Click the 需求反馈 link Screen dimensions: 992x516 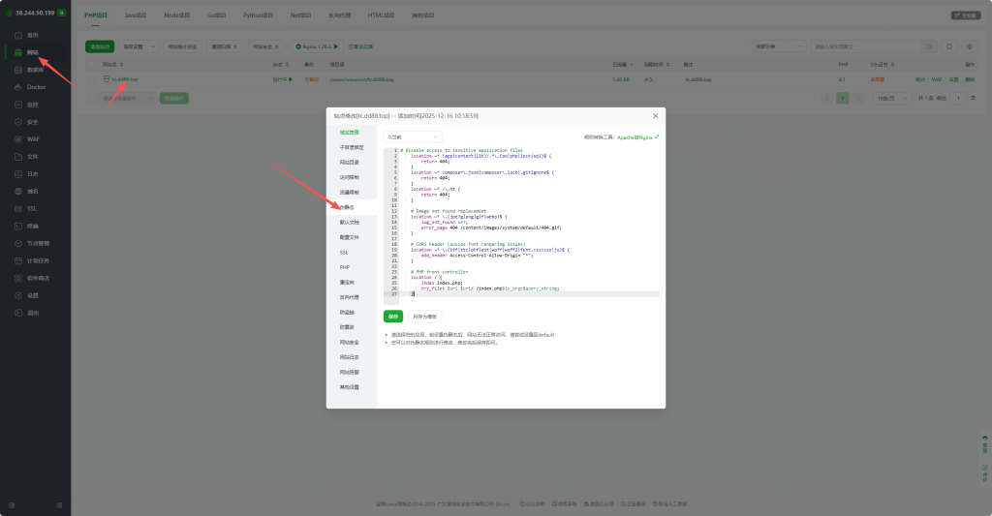360,46
